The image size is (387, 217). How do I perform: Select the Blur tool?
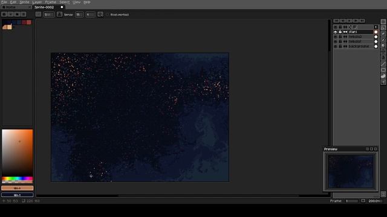click(x=383, y=82)
